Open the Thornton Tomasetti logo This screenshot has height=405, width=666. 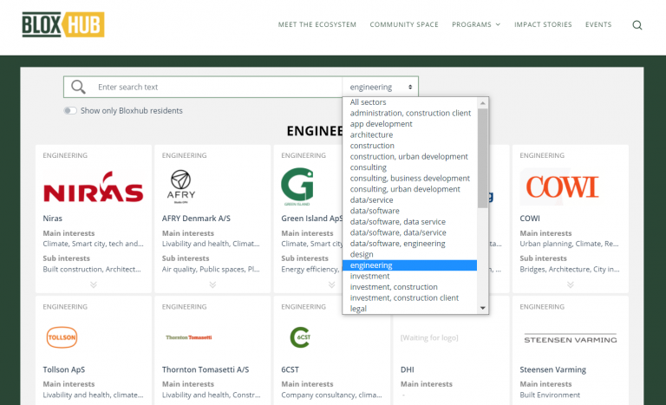click(189, 337)
